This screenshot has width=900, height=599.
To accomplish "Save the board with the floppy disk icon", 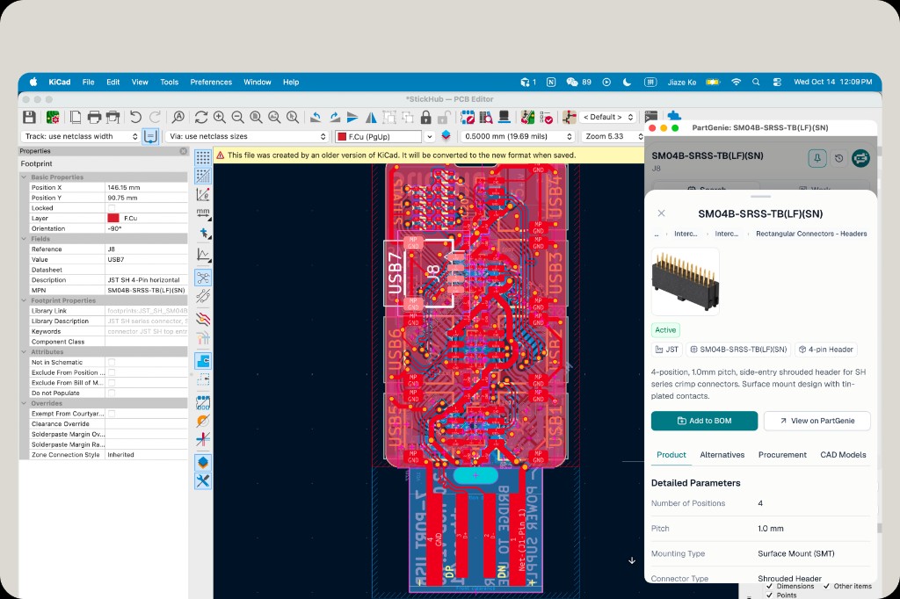I will pos(29,117).
